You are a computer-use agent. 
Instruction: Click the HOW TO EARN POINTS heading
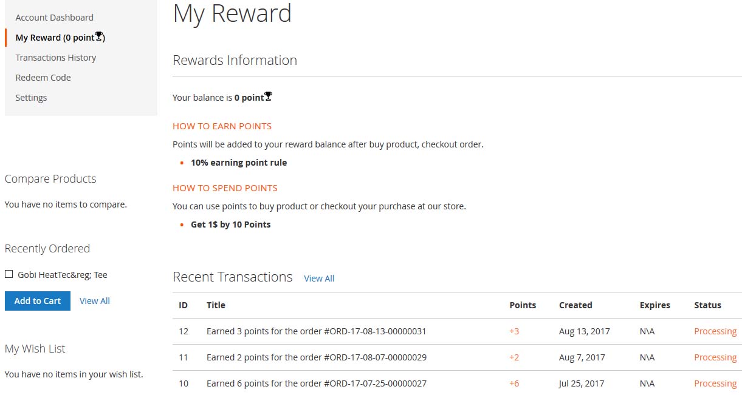click(222, 126)
